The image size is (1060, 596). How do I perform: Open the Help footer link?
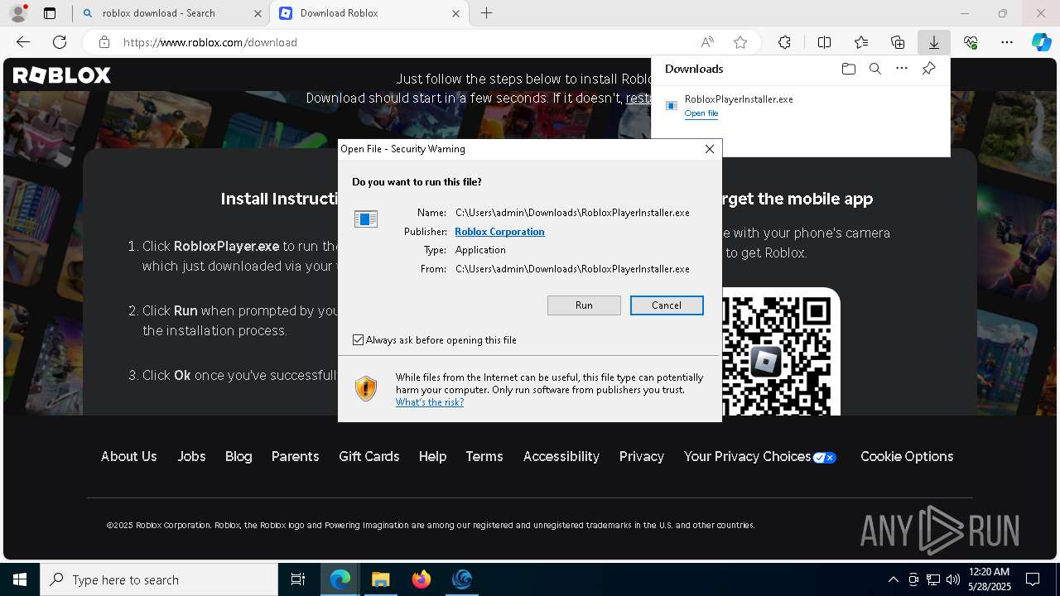(x=432, y=456)
